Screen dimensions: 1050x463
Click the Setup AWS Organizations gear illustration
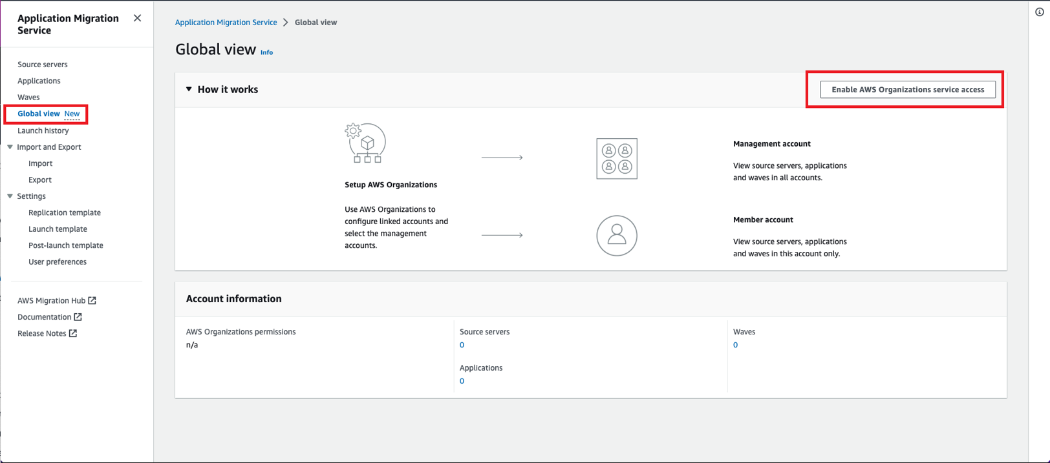click(365, 143)
